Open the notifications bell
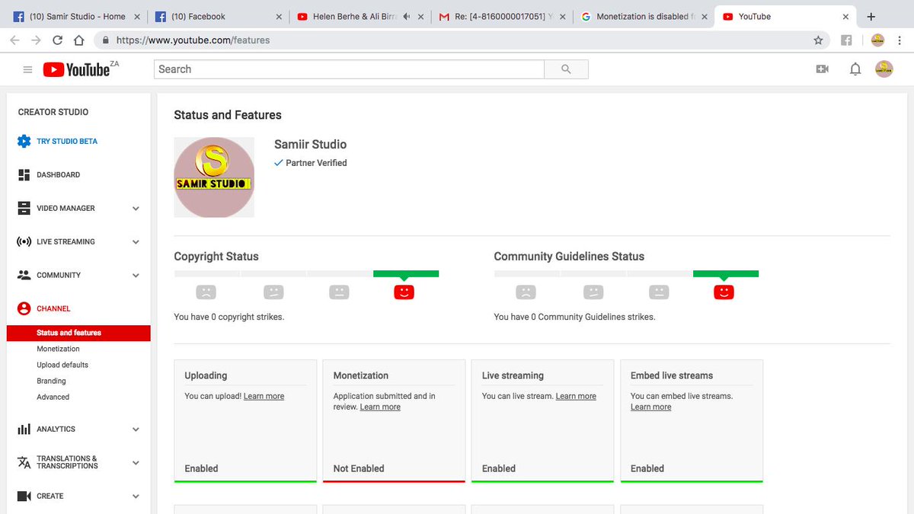914x514 pixels. (x=855, y=69)
